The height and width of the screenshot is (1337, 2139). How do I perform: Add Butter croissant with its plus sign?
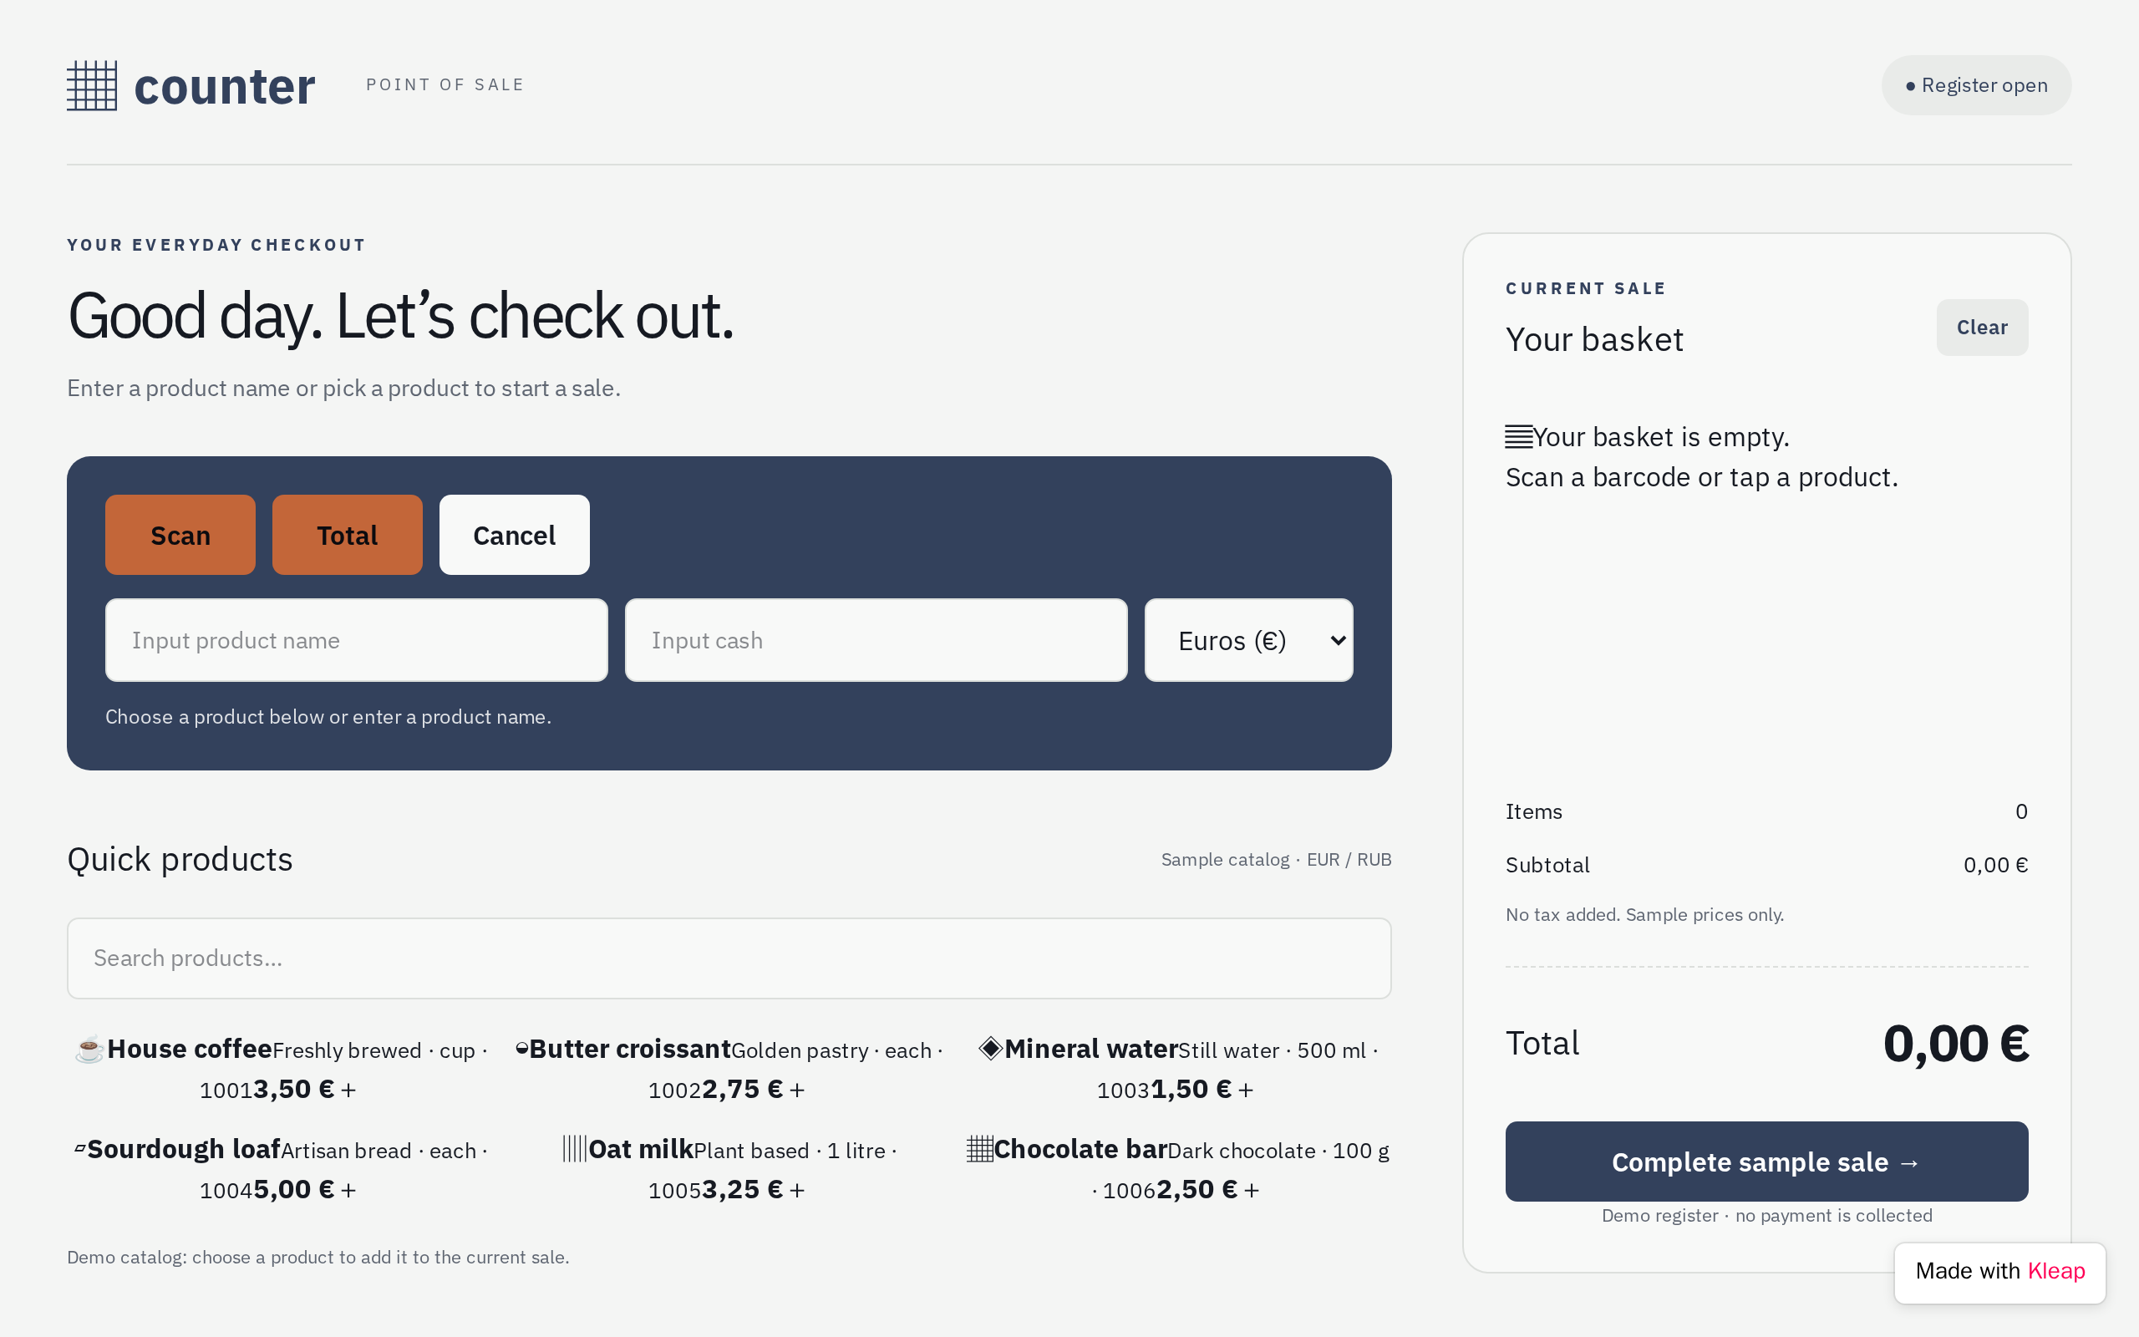pyautogui.click(x=797, y=1090)
